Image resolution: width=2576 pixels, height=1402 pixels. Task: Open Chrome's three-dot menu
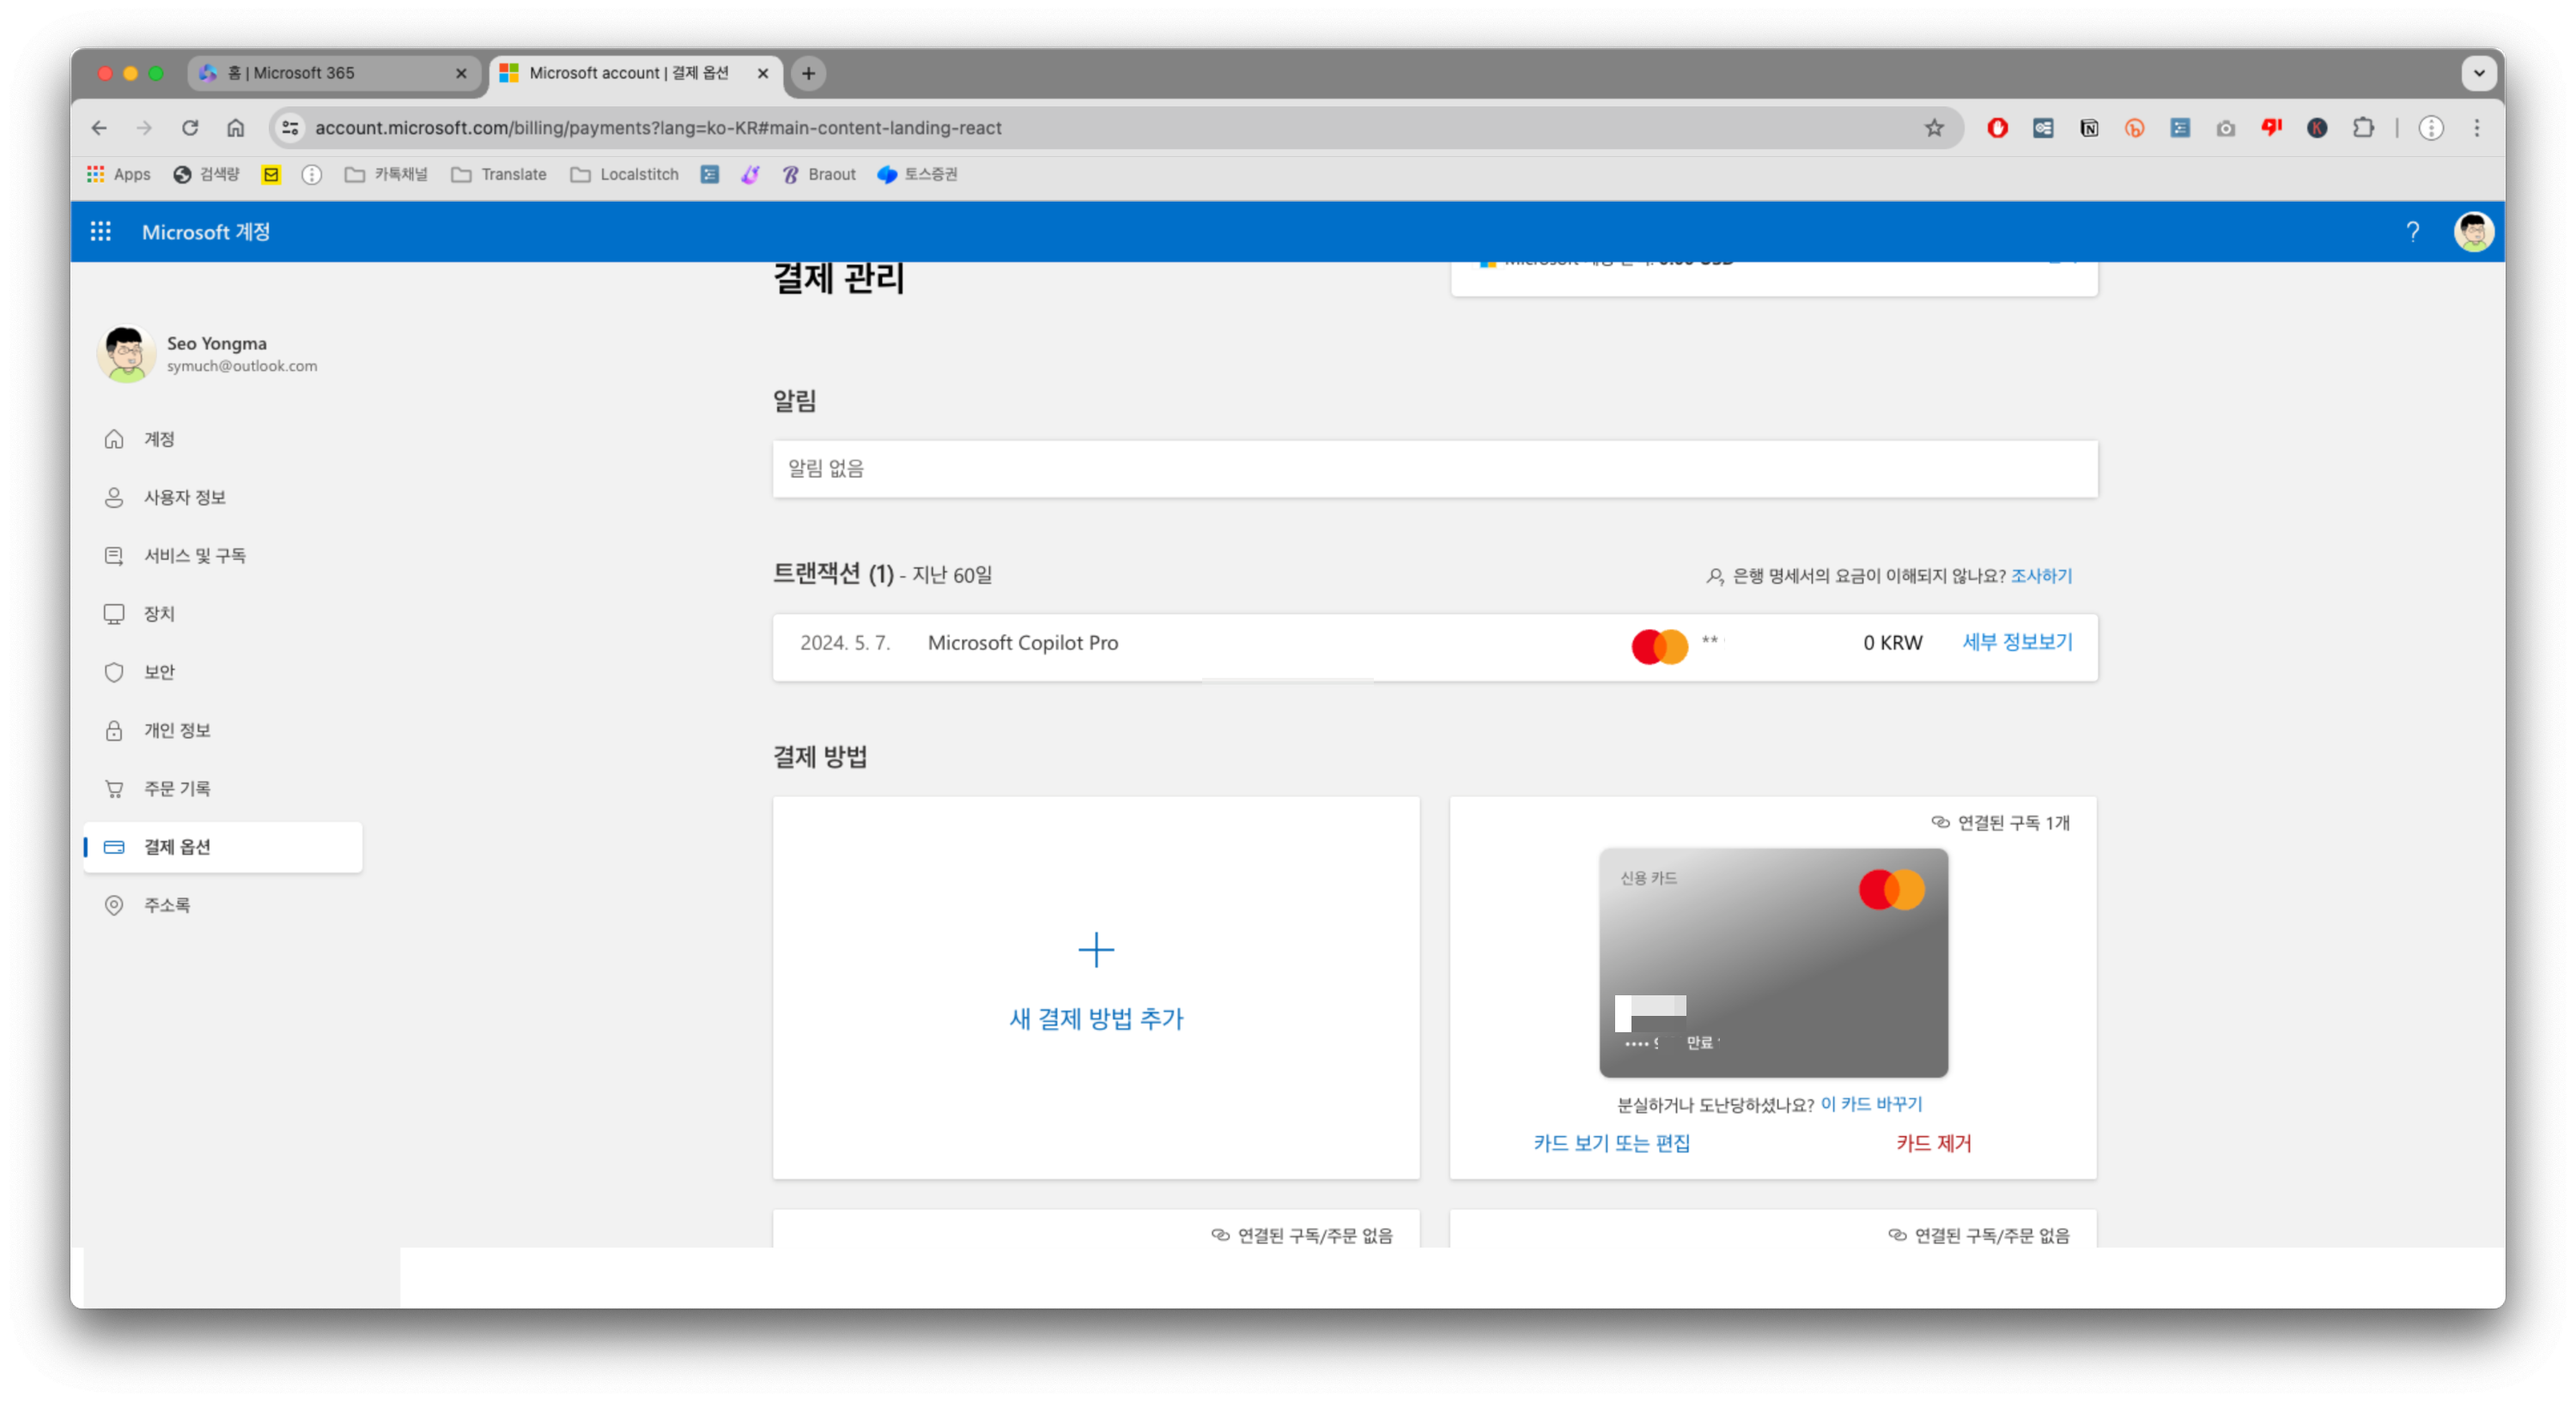click(2477, 128)
